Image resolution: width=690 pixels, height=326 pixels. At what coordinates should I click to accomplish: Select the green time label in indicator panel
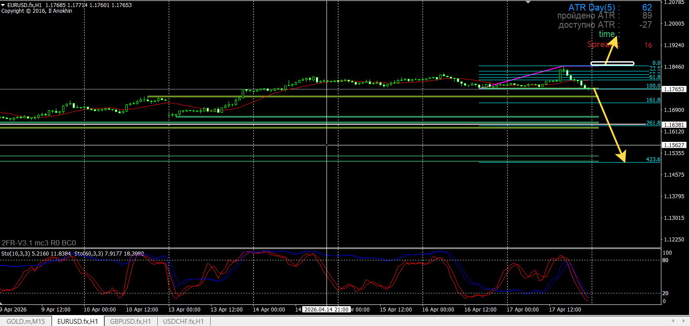(x=607, y=34)
